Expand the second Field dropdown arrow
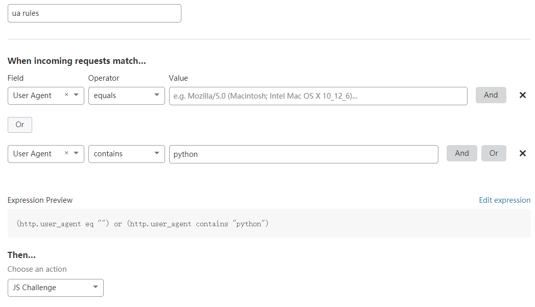The width and height of the screenshot is (535, 307). coord(76,153)
